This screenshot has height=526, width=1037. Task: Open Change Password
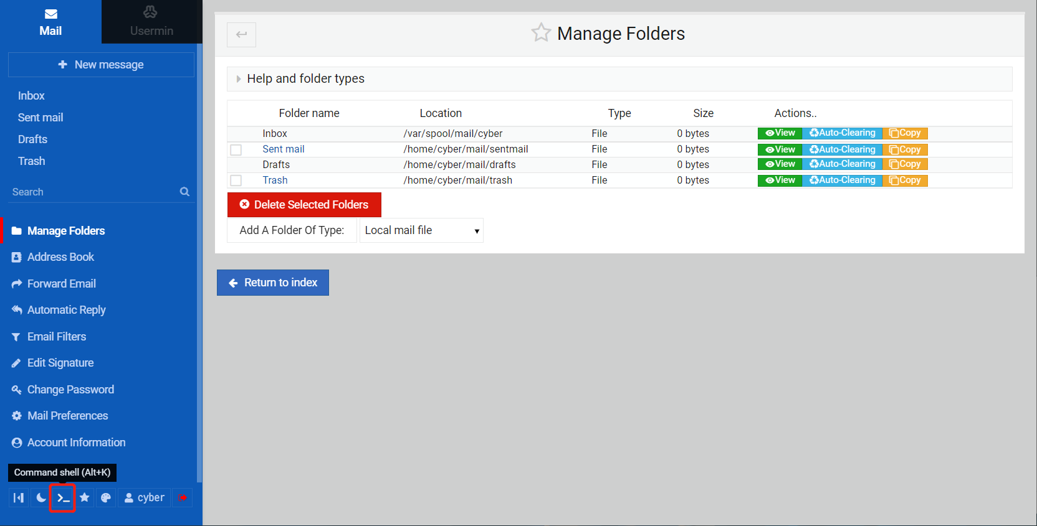(x=70, y=390)
